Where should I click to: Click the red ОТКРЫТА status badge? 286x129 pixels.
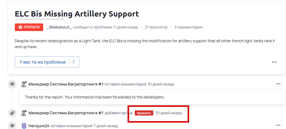29,27
